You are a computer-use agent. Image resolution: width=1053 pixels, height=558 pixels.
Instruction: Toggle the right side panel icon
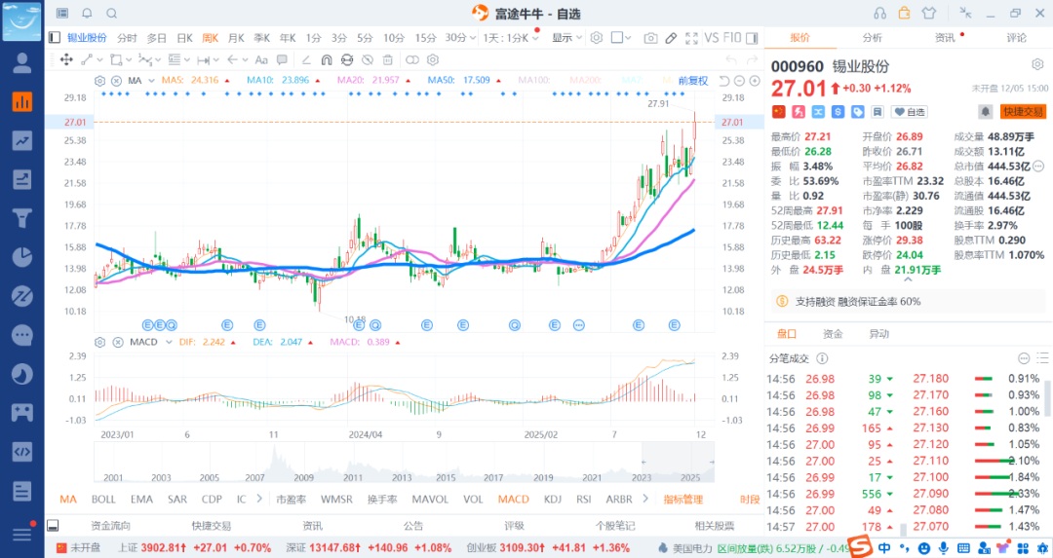point(752,38)
